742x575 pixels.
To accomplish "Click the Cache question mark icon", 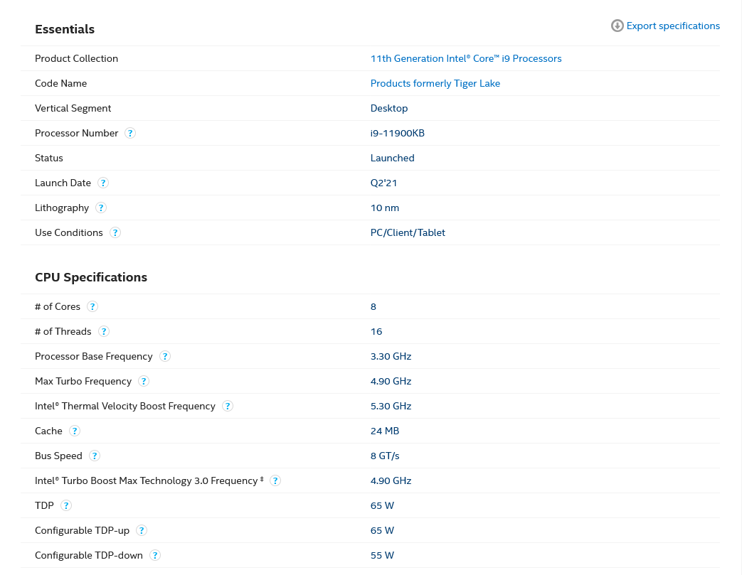I will tap(75, 431).
